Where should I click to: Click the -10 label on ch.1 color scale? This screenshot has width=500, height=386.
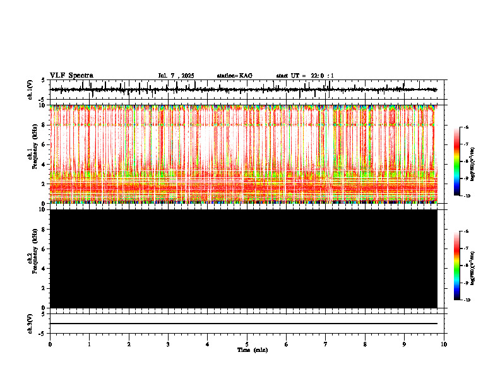tap(467, 196)
